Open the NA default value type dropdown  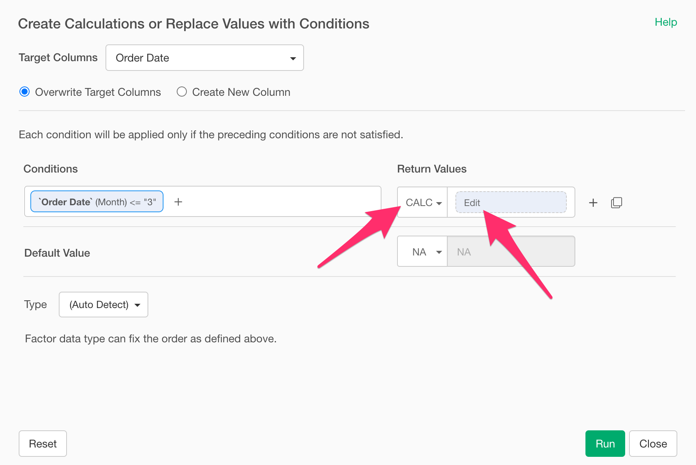423,252
